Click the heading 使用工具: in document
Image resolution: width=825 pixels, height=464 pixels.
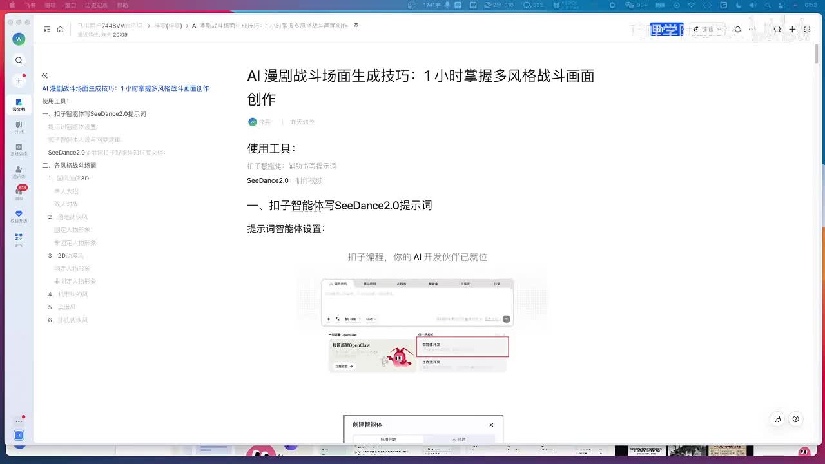[x=271, y=148]
